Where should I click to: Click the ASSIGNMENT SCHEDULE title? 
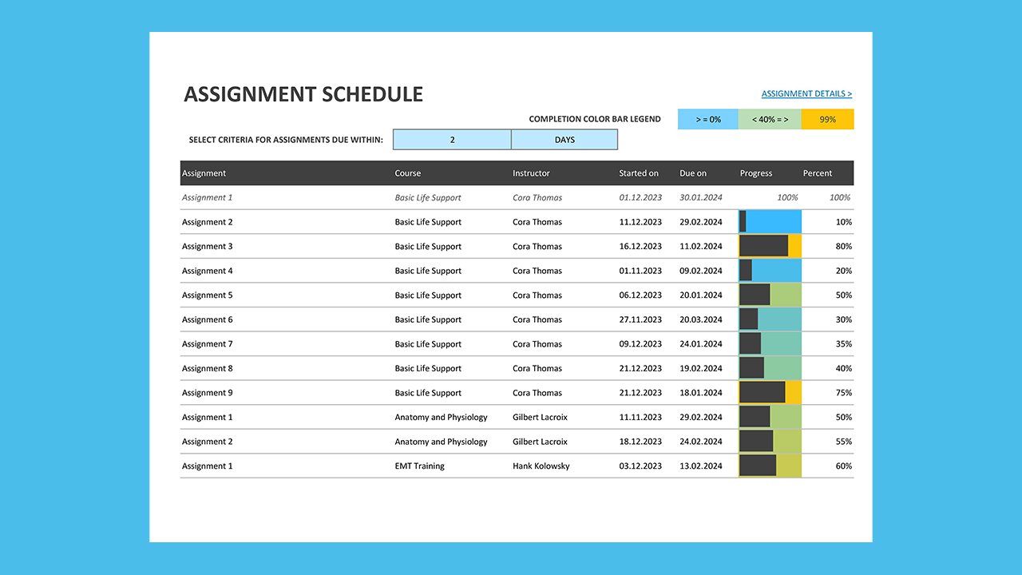[303, 93]
